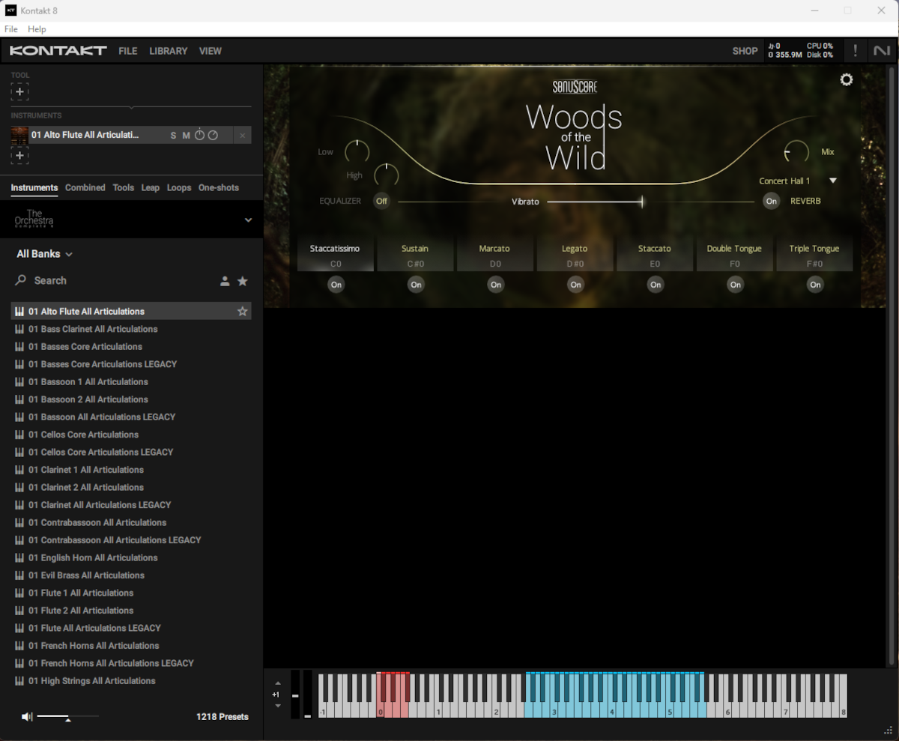Select the Legato D#0 articulation
The height and width of the screenshot is (741, 899).
pyautogui.click(x=575, y=255)
